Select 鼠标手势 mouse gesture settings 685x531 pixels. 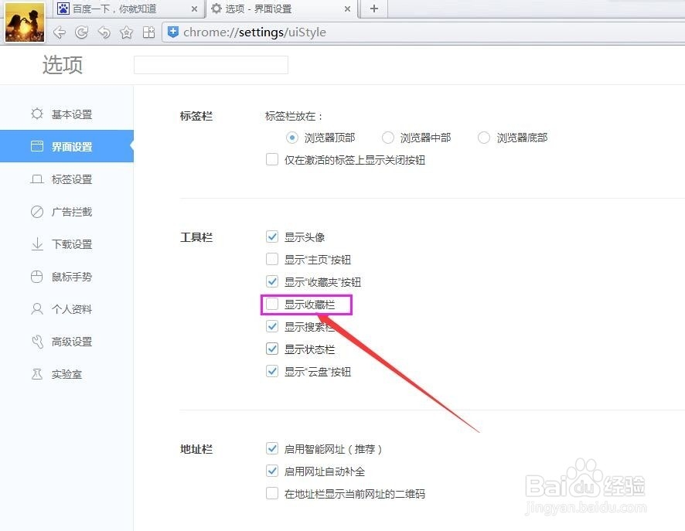(x=73, y=276)
